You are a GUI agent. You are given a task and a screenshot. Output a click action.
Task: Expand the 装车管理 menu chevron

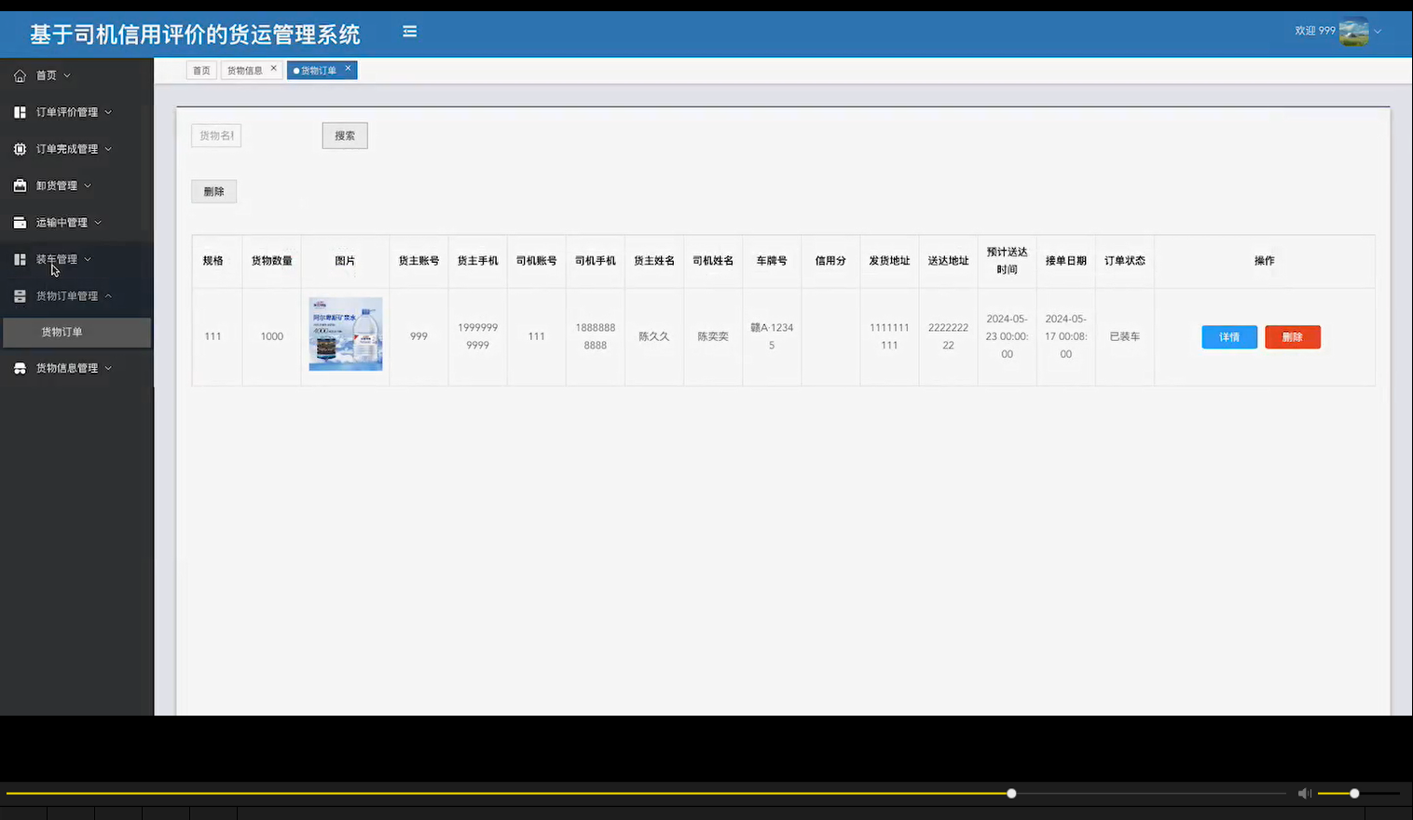[x=87, y=259]
